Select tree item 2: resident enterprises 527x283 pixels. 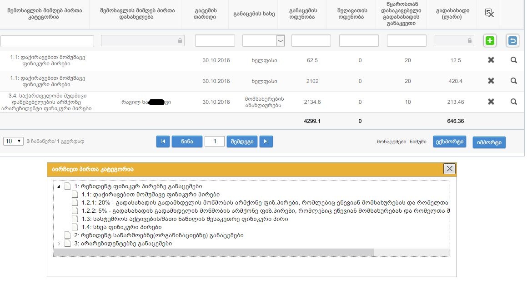(x=159, y=235)
